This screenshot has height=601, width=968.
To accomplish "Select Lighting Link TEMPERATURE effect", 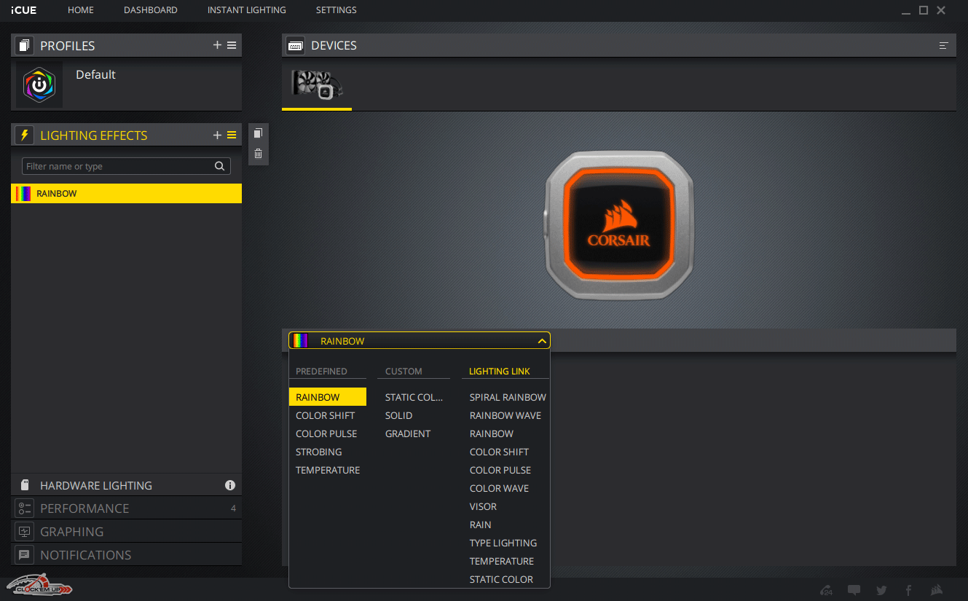I will coord(502,561).
